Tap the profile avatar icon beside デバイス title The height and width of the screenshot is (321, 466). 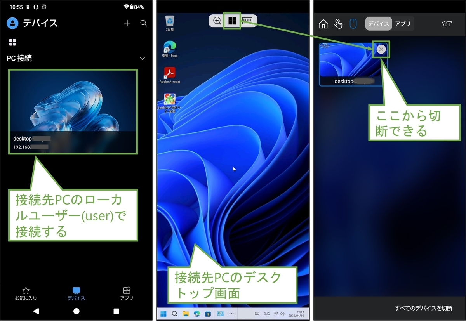(x=13, y=23)
